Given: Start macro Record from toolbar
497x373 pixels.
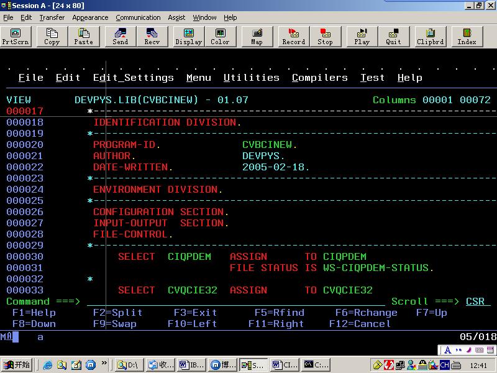Looking at the screenshot, I should (x=293, y=37).
